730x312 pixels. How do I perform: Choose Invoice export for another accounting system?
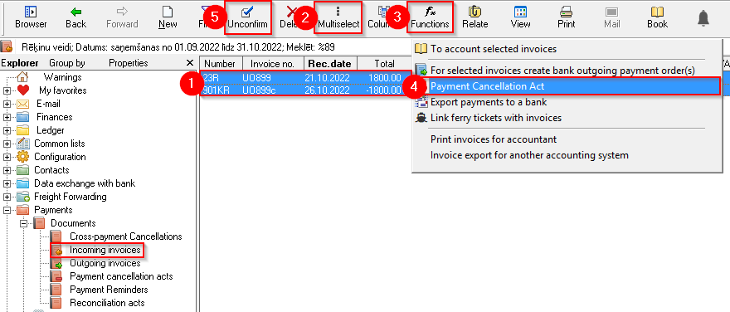[x=529, y=155]
